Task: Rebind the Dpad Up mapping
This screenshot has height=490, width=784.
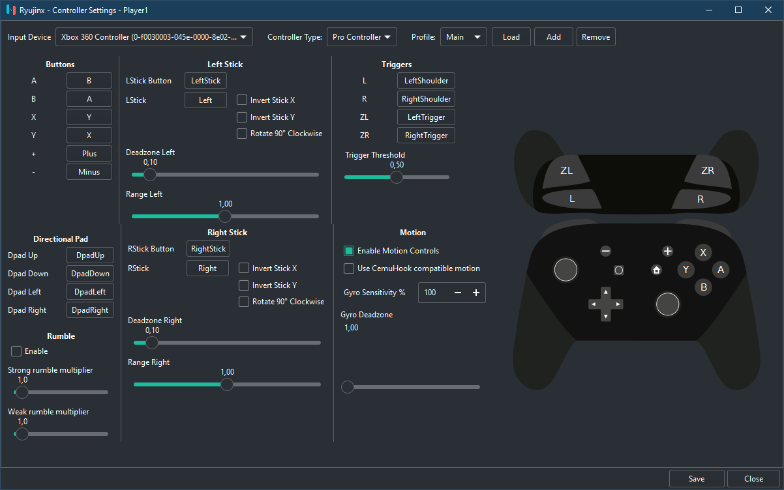Action: 90,255
